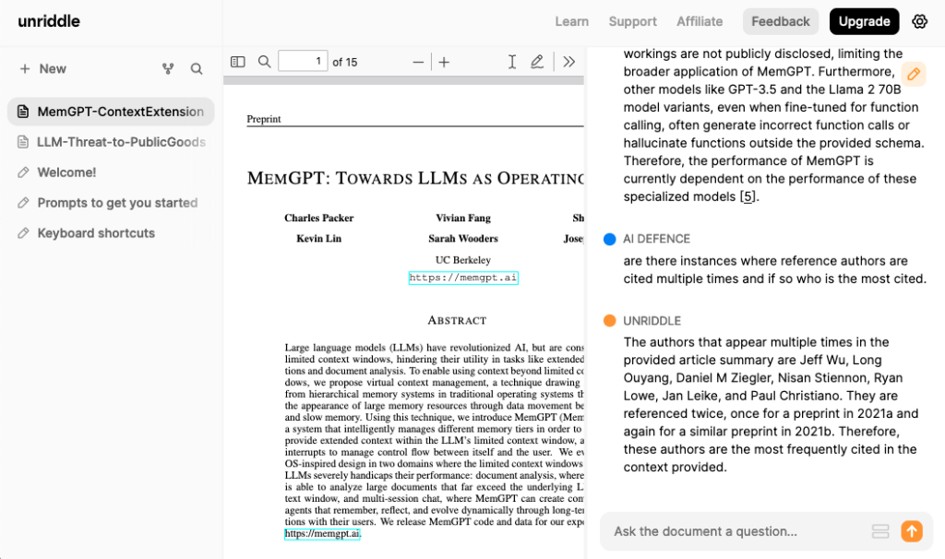The width and height of the screenshot is (945, 559).
Task: Open the Learn menu item
Action: pos(571,21)
